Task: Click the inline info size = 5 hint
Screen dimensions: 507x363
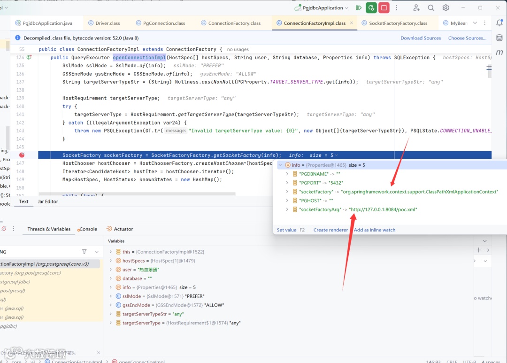Action: (313, 155)
